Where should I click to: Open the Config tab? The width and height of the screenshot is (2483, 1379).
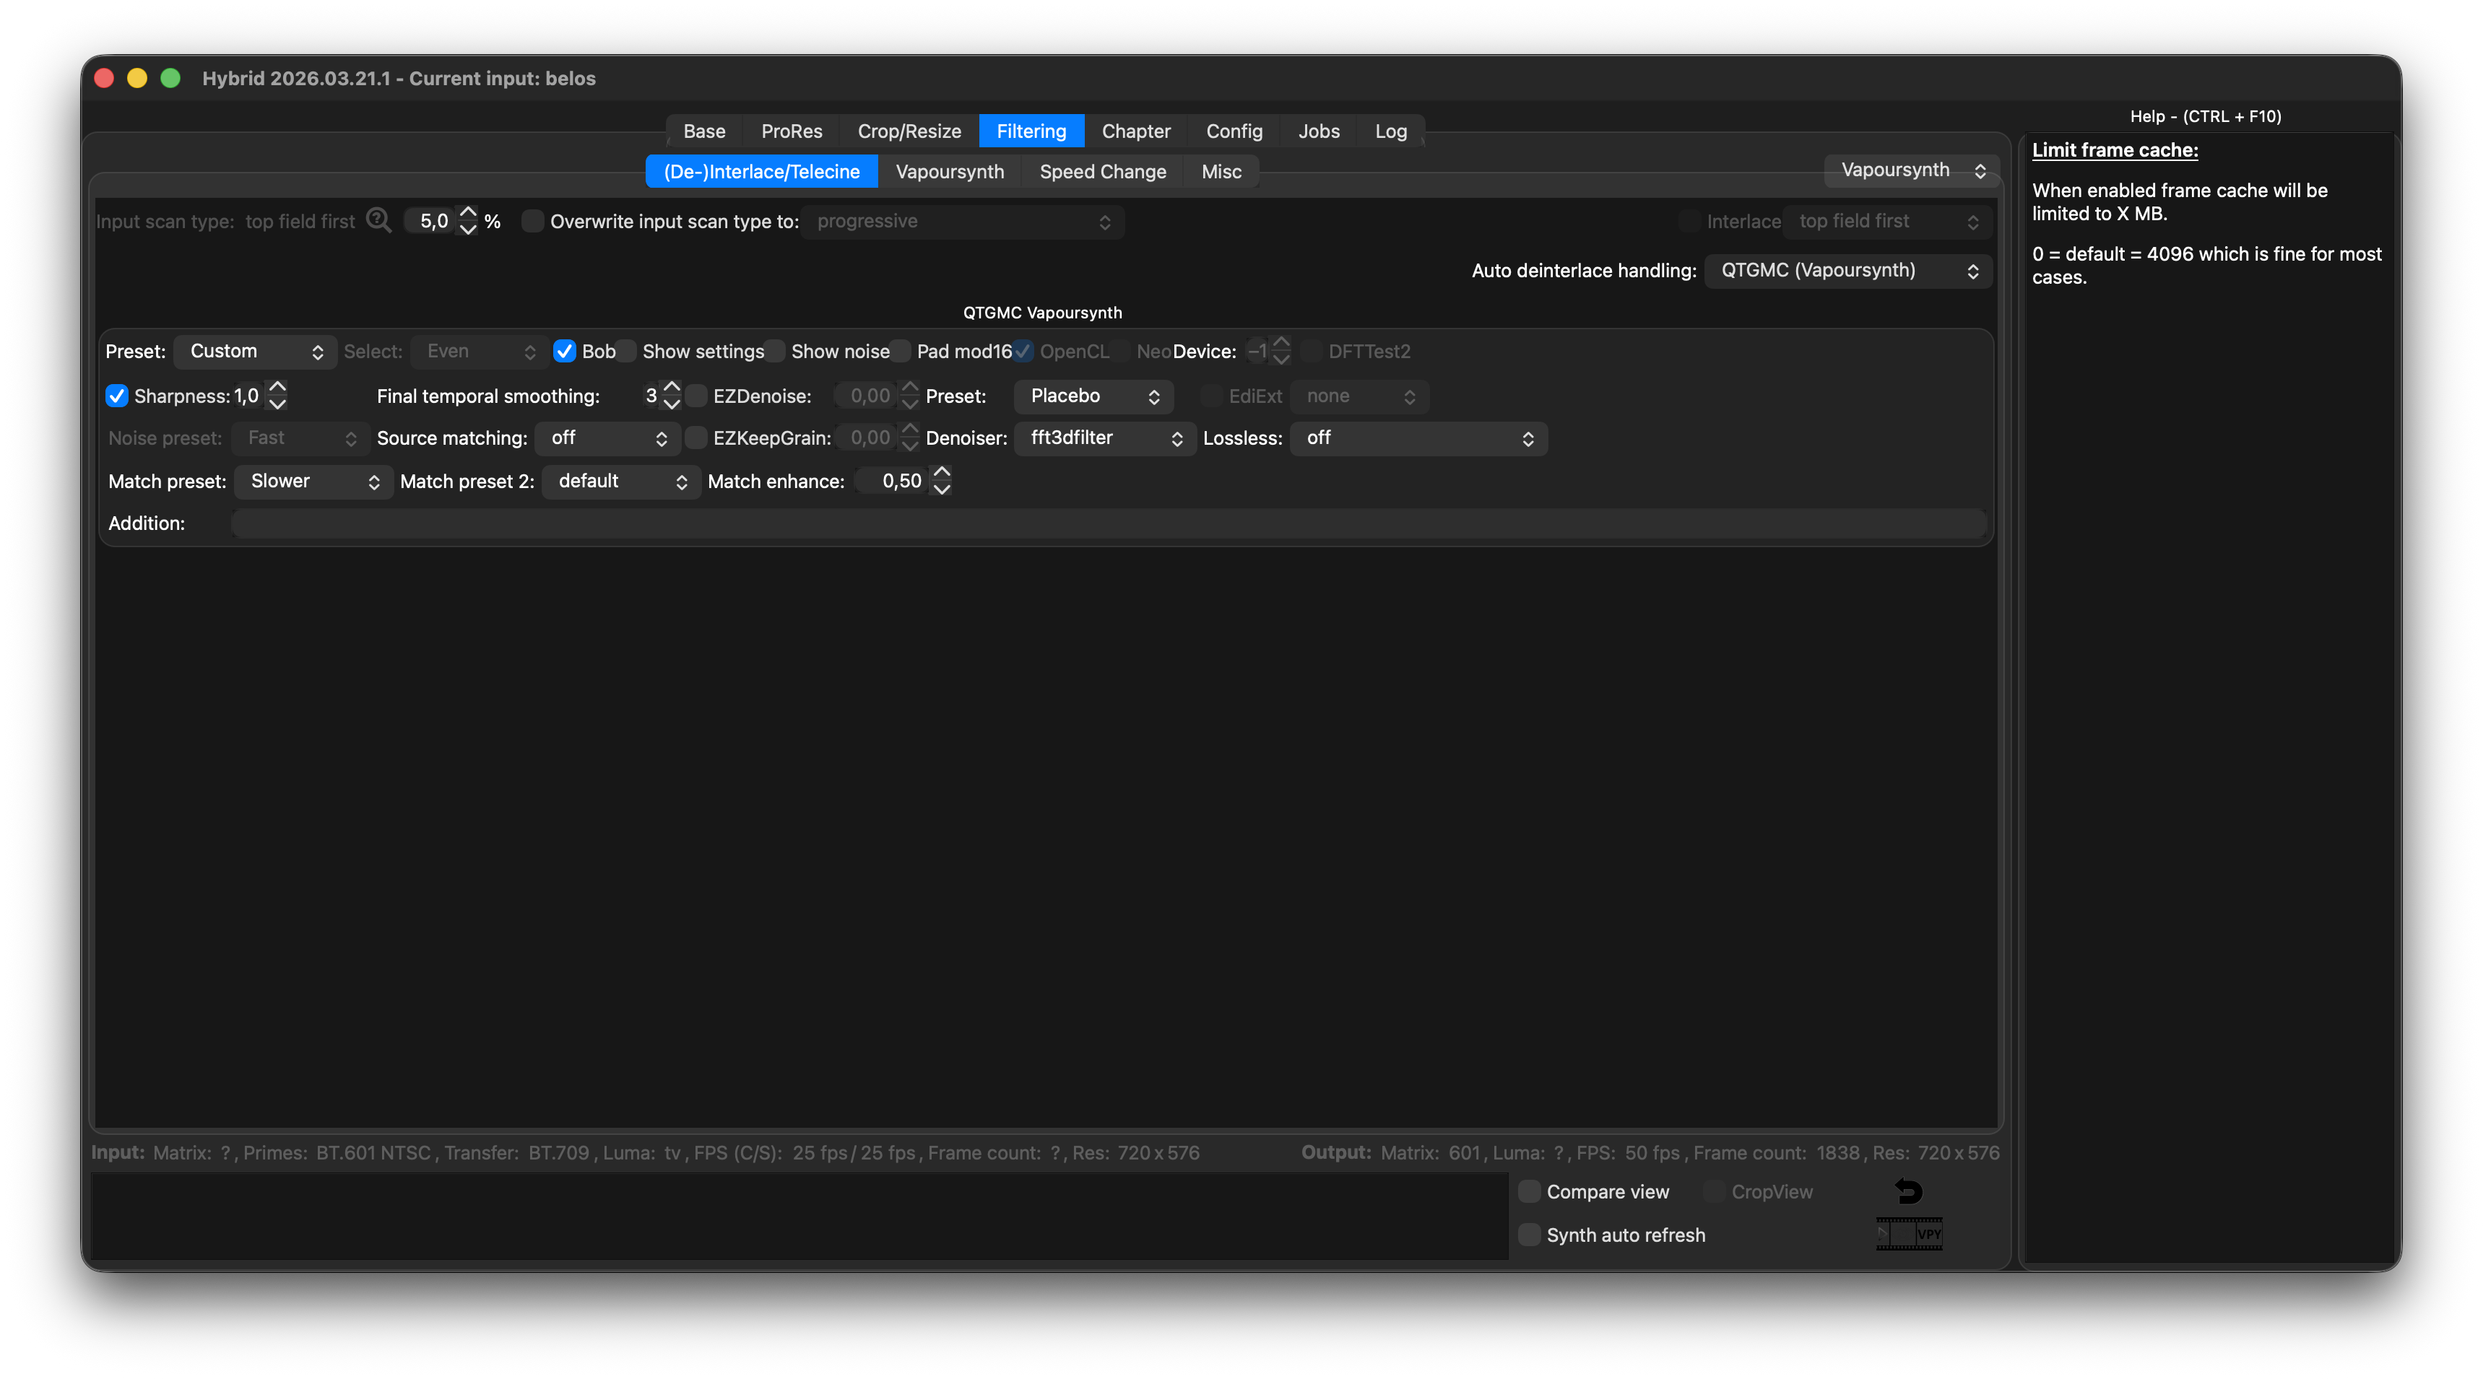tap(1234, 131)
